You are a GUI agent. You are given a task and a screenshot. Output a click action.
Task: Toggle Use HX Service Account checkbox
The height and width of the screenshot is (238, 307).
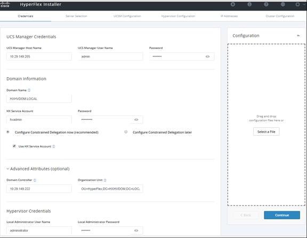coord(14,146)
